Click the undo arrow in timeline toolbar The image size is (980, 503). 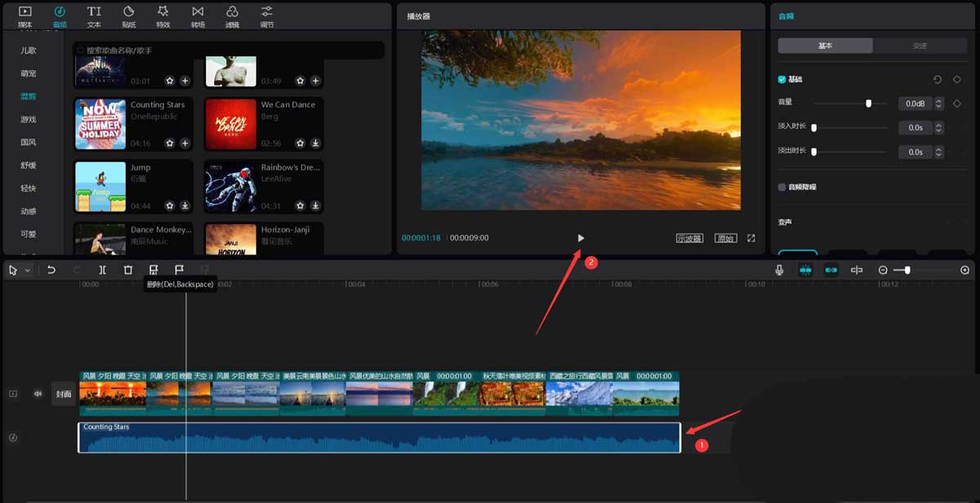(51, 270)
